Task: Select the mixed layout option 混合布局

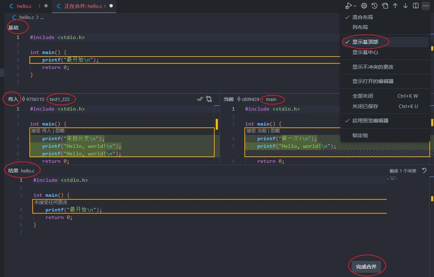Action: [x=385, y=17]
